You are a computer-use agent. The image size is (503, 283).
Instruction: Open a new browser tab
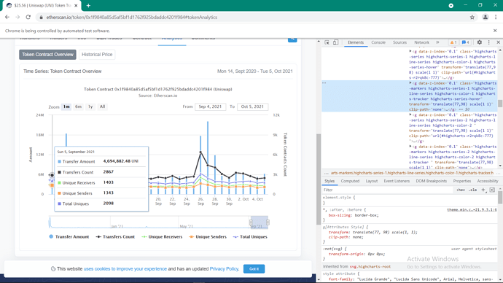88,5
